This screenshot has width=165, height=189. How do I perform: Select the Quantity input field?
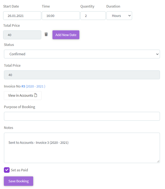coord(93,16)
